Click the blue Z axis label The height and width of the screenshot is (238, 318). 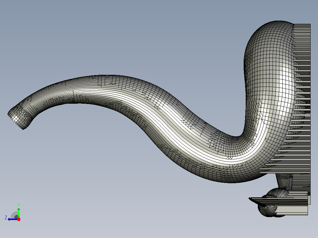click(6, 218)
